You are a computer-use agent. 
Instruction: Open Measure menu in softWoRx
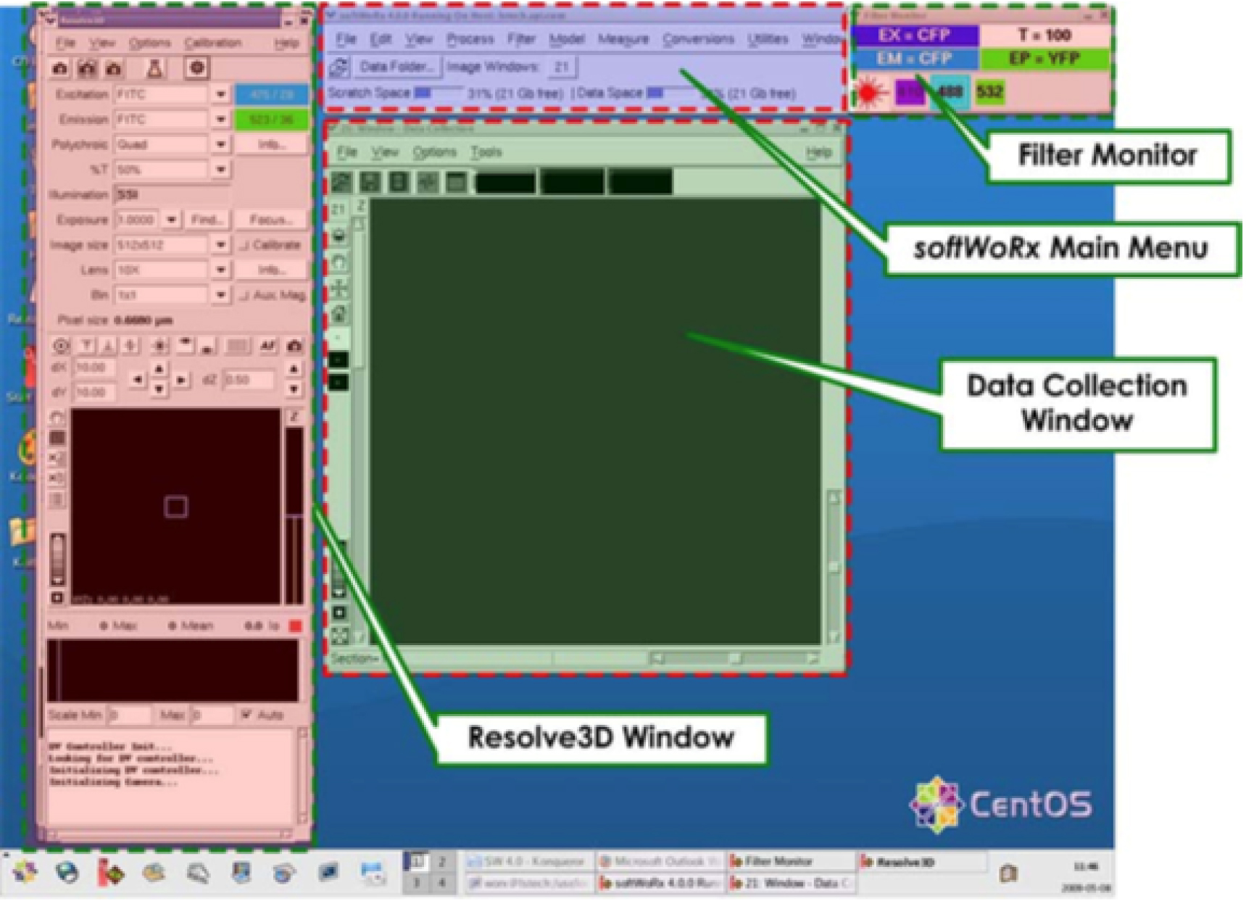coord(623,38)
